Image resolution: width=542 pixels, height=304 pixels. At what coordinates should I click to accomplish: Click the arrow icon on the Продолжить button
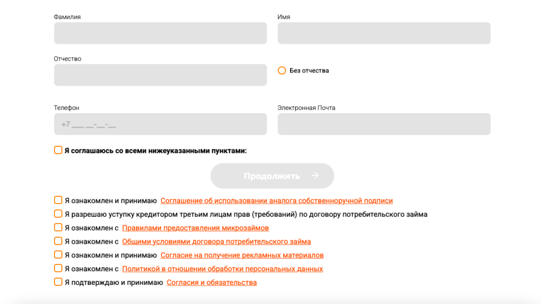coord(315,176)
